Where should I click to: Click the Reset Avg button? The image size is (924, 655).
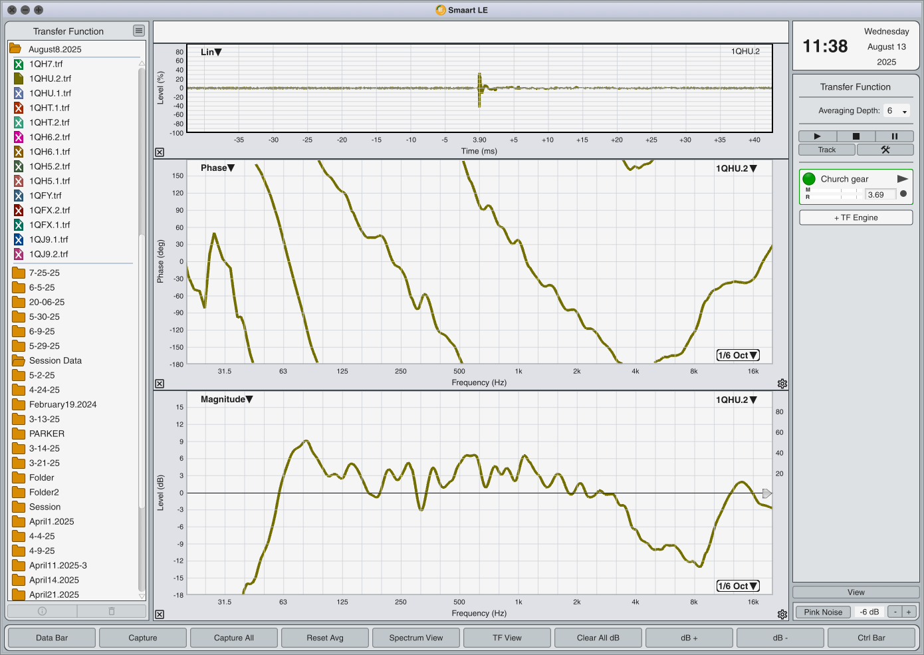325,638
